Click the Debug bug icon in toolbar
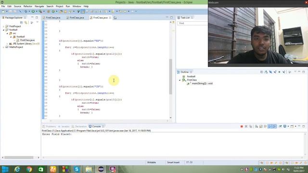Image resolution: width=308 pixels, height=173 pixels. tap(26, 12)
